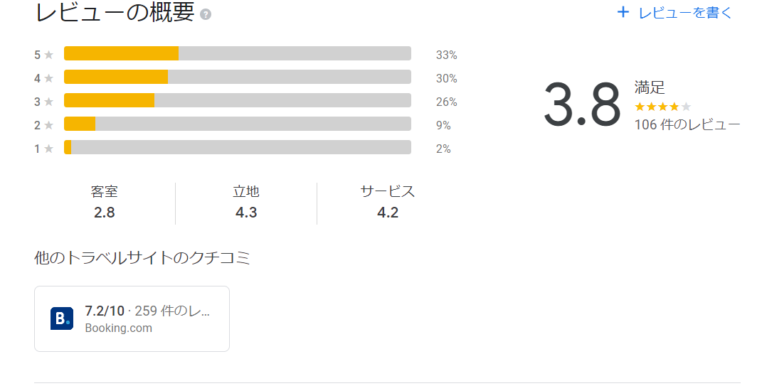Click the 客室 2.8 rating category
The width and height of the screenshot is (762, 386).
(x=105, y=202)
